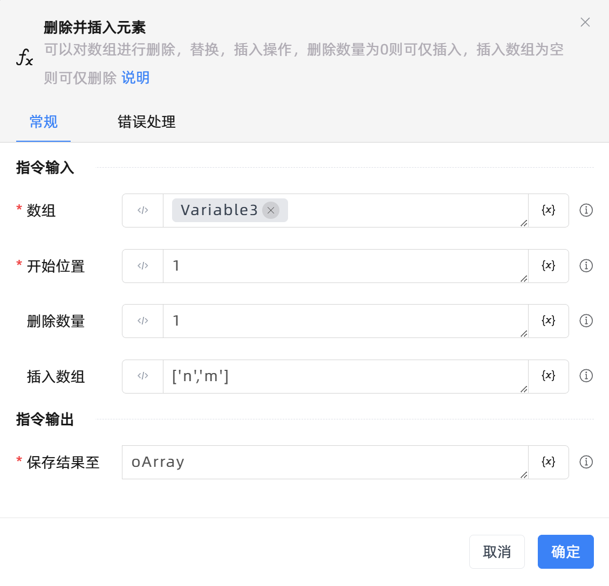
Task: Show info tooltip for 插入数组 field
Action: 586,376
